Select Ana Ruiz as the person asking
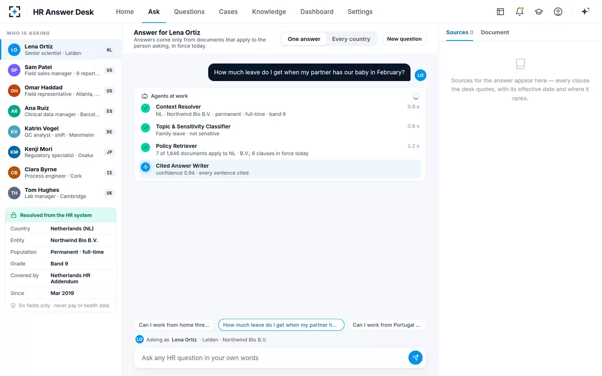The width and height of the screenshot is (602, 376). click(61, 111)
